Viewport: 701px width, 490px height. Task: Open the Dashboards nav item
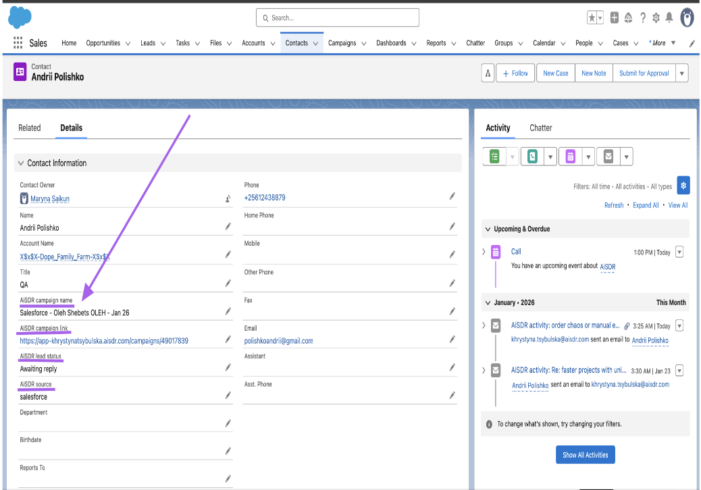[391, 43]
